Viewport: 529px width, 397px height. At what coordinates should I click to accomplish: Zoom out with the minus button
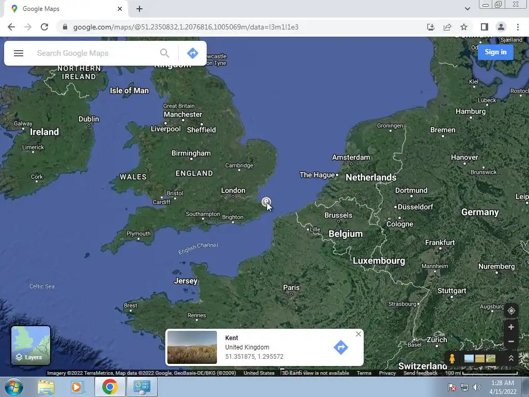(511, 341)
